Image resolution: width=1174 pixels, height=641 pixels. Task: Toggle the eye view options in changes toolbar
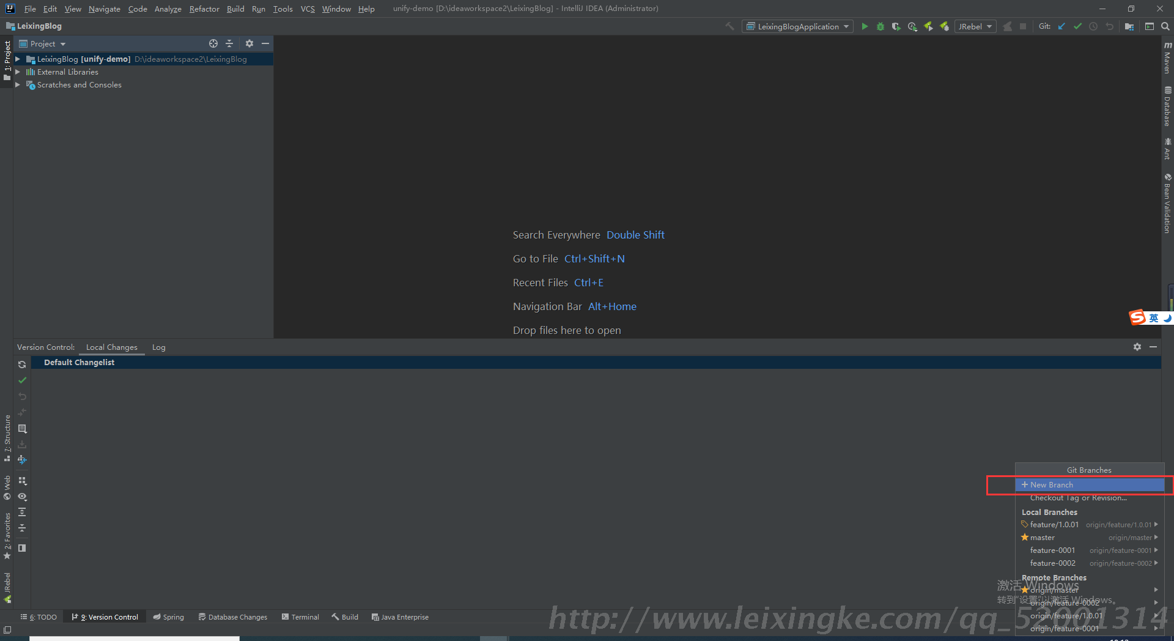22,497
